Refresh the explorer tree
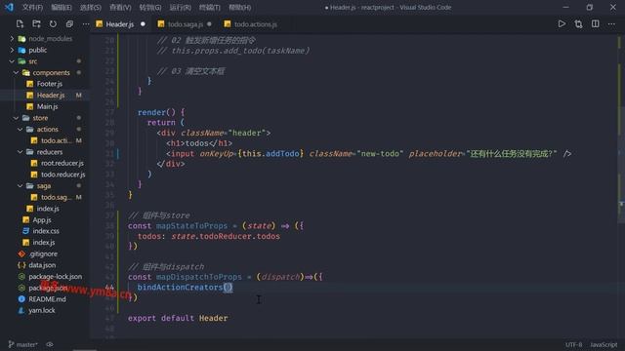This screenshot has height=351, width=625. pyautogui.click(x=53, y=23)
